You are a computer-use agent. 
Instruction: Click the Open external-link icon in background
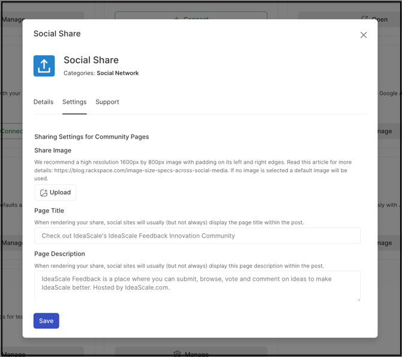point(364,19)
